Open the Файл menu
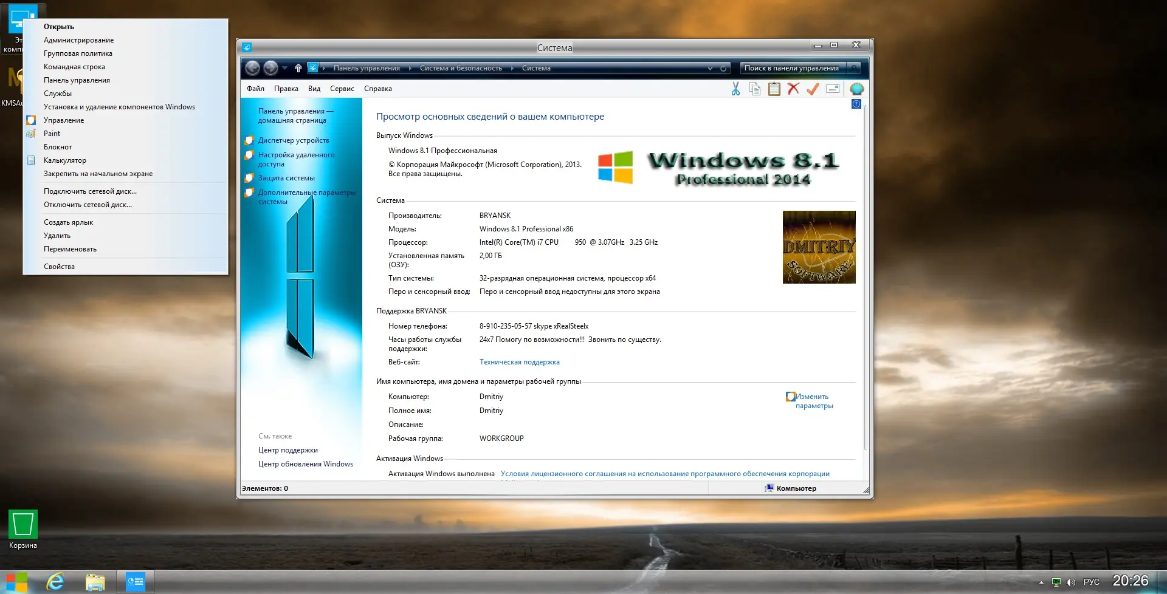Viewport: 1167px width, 594px height. [255, 89]
